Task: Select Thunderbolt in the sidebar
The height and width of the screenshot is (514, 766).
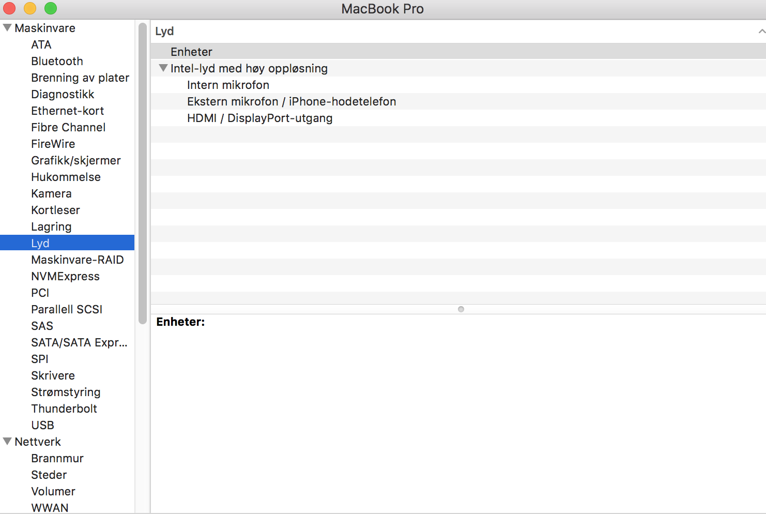Action: (x=64, y=409)
